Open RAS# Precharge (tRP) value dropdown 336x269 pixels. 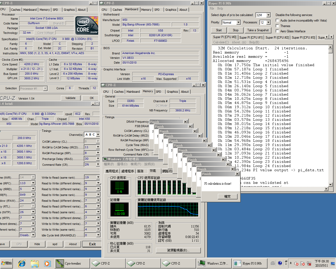98,153
